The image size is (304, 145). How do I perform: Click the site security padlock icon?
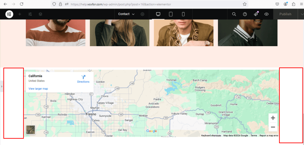click(x=61, y=4)
